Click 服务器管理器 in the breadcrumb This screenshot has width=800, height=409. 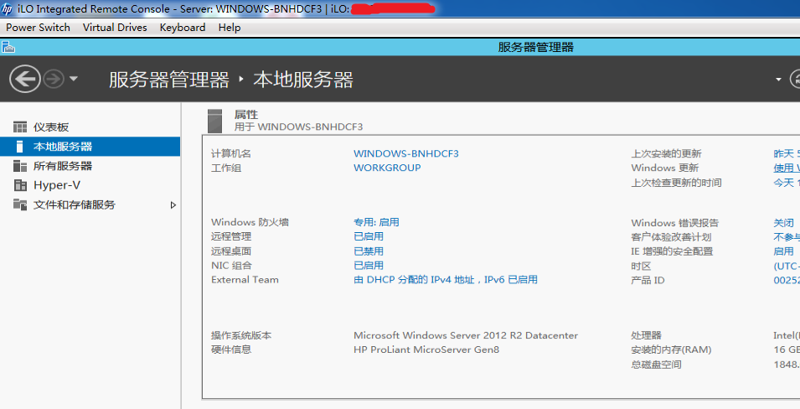pos(169,80)
